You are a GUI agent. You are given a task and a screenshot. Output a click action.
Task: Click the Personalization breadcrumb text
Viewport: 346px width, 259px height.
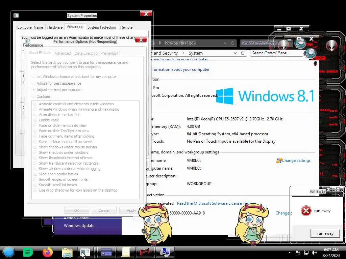(180, 43)
